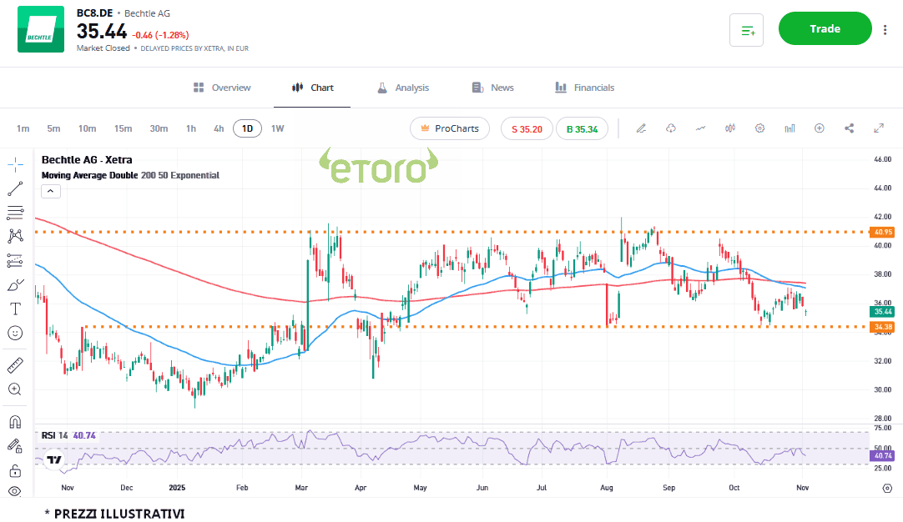Screen dimensions: 903x522
Task: Select the trend line drawing tool
Action: (15, 188)
